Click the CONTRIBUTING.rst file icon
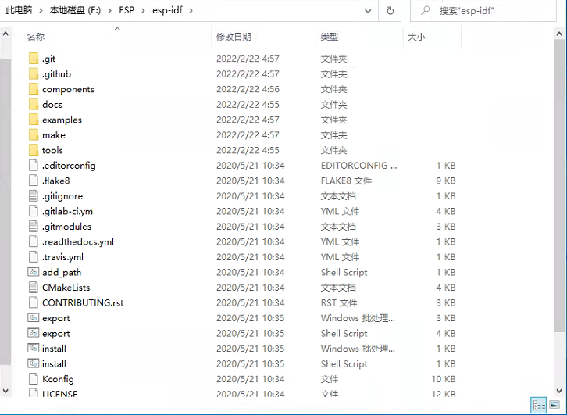 [x=34, y=302]
